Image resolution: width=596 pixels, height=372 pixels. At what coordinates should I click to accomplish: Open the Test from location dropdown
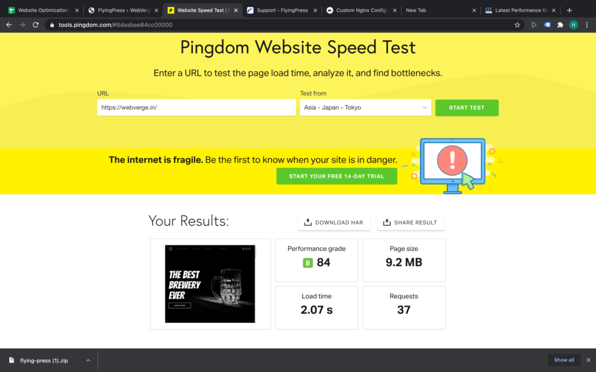click(x=366, y=108)
